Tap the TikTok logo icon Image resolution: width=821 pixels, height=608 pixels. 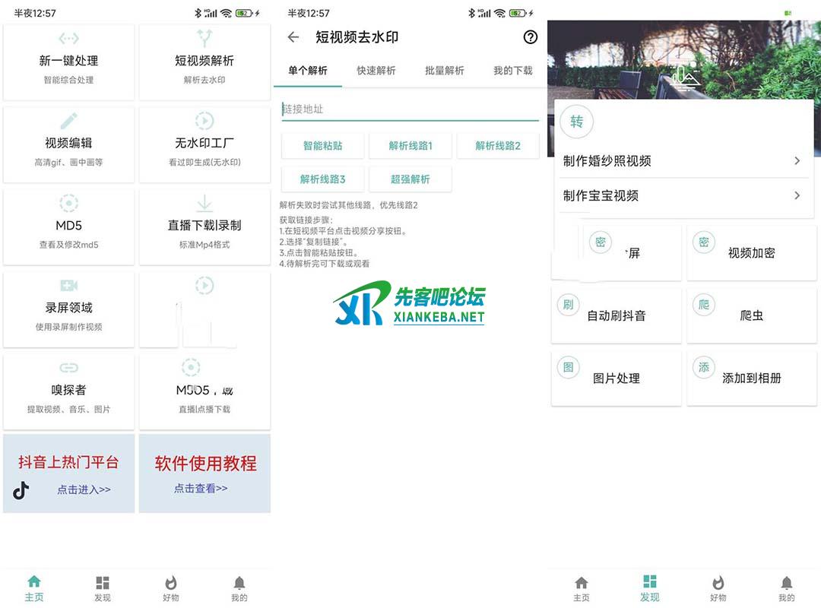[x=21, y=490]
